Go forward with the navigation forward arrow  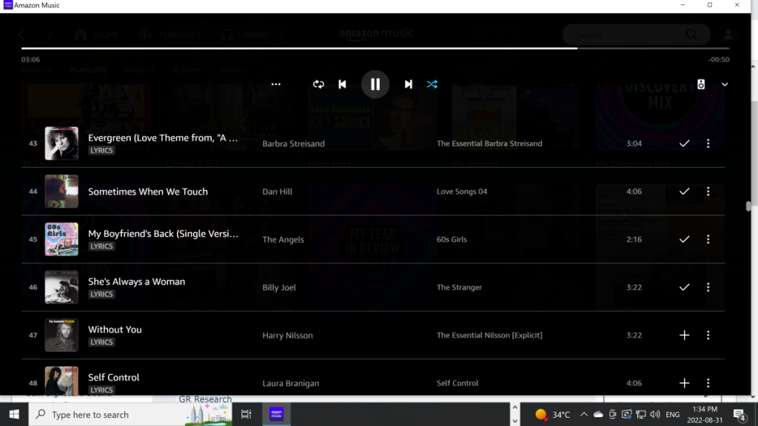(49, 35)
